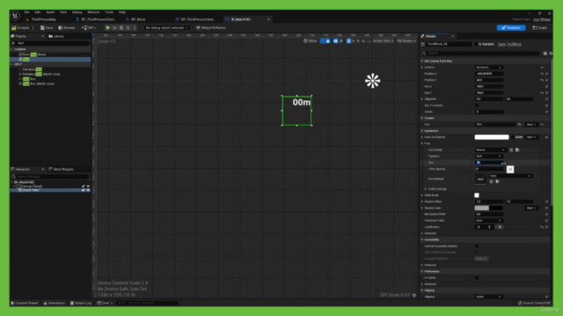This screenshot has width=563, height=316.
Task: Set justification to left align
Action: 479,227
